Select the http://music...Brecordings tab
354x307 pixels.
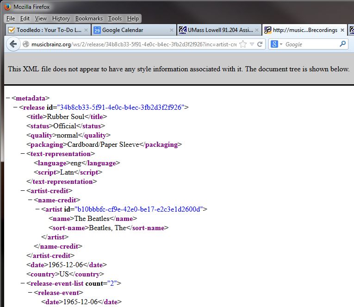[304, 30]
